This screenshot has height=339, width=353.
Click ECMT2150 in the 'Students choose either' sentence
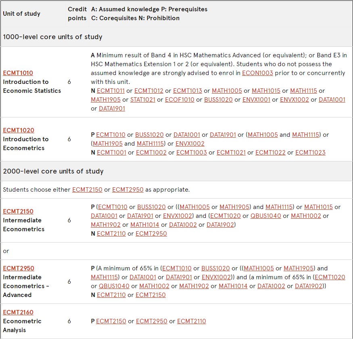point(88,190)
